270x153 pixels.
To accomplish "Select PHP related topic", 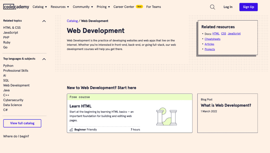I will tap(6, 38).
